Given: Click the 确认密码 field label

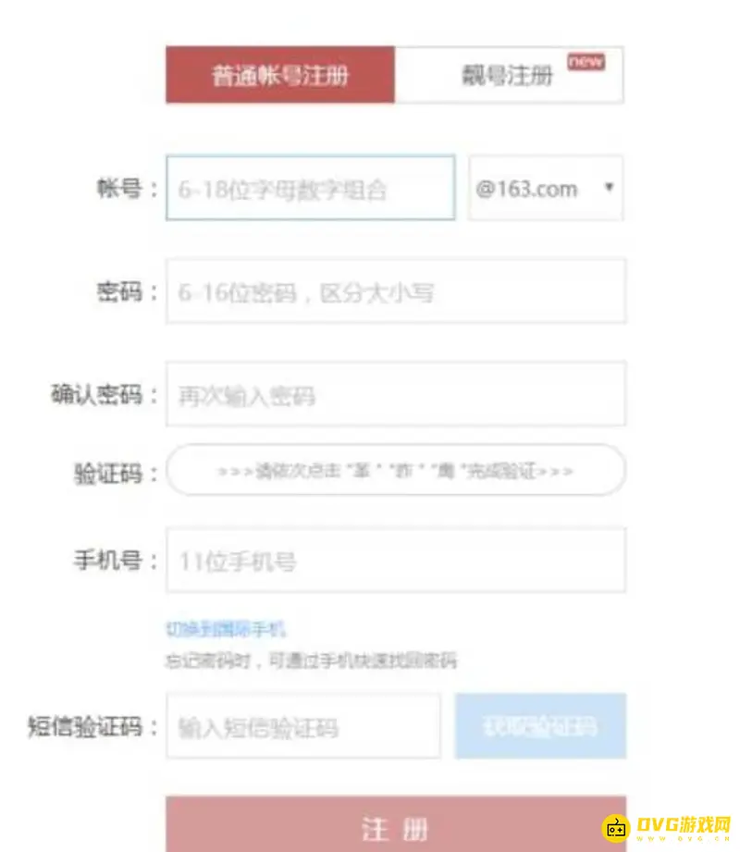Looking at the screenshot, I should pyautogui.click(x=97, y=394).
